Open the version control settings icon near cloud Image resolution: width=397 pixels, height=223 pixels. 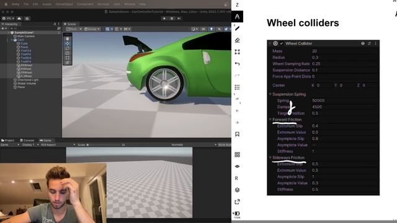click(27, 19)
